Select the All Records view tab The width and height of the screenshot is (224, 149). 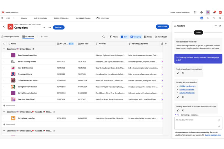[28, 37]
